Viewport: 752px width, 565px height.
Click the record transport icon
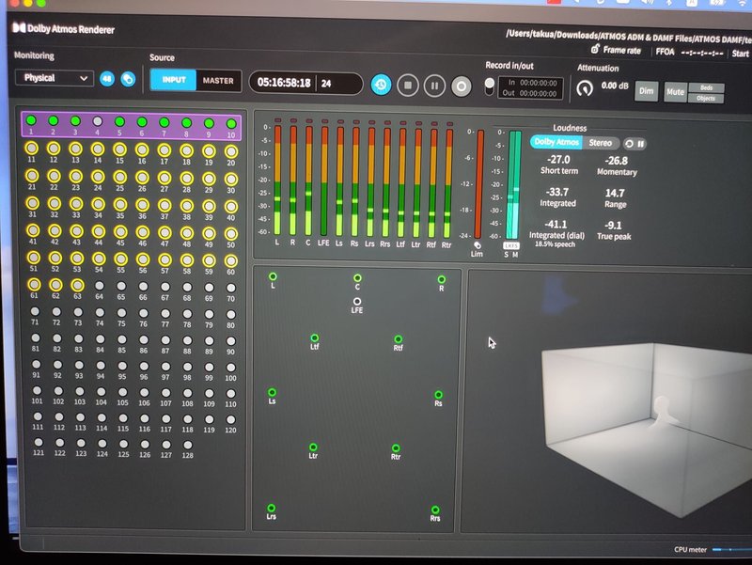tap(460, 86)
